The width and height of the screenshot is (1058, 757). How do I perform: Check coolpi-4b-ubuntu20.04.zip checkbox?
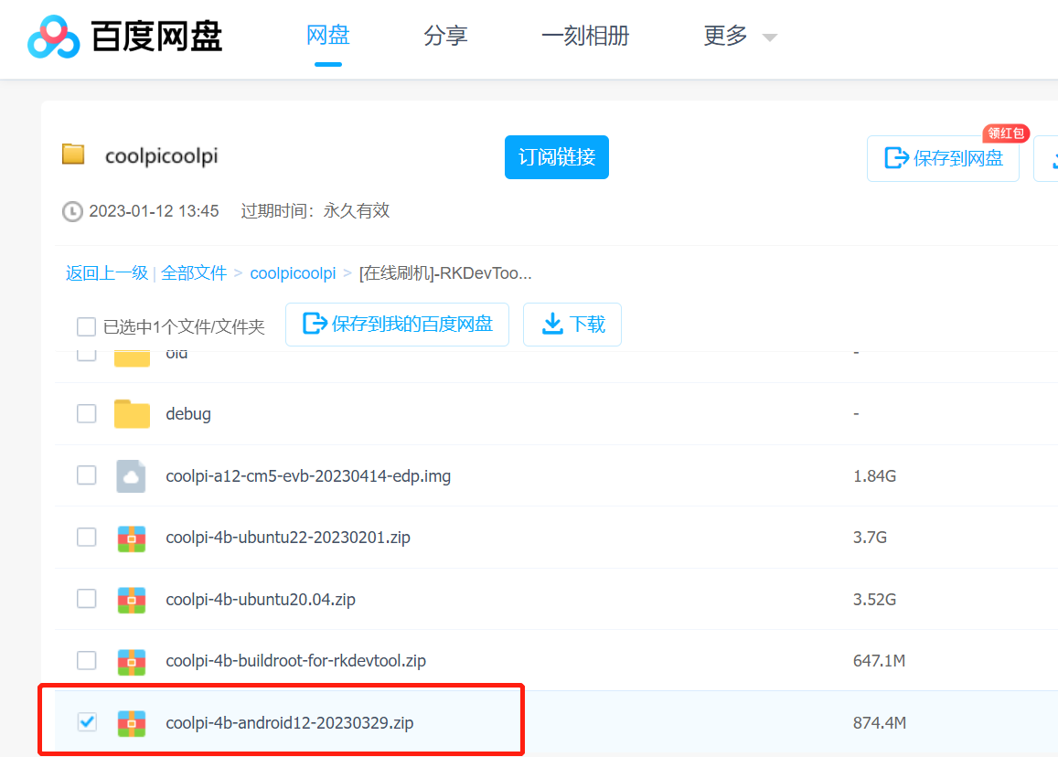pos(86,599)
